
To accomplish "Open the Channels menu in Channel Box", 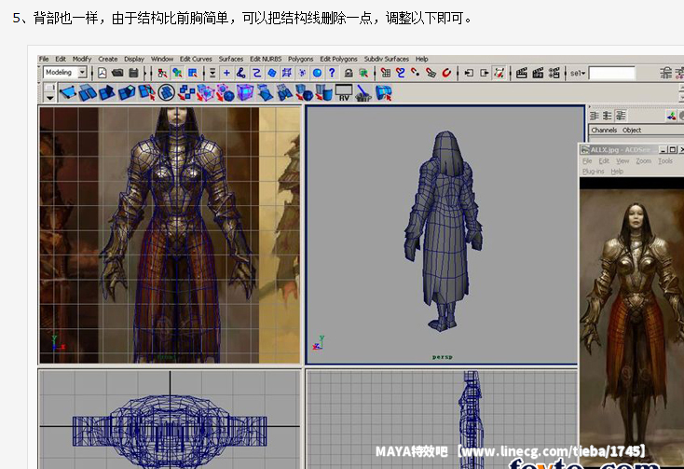I will pos(604,130).
